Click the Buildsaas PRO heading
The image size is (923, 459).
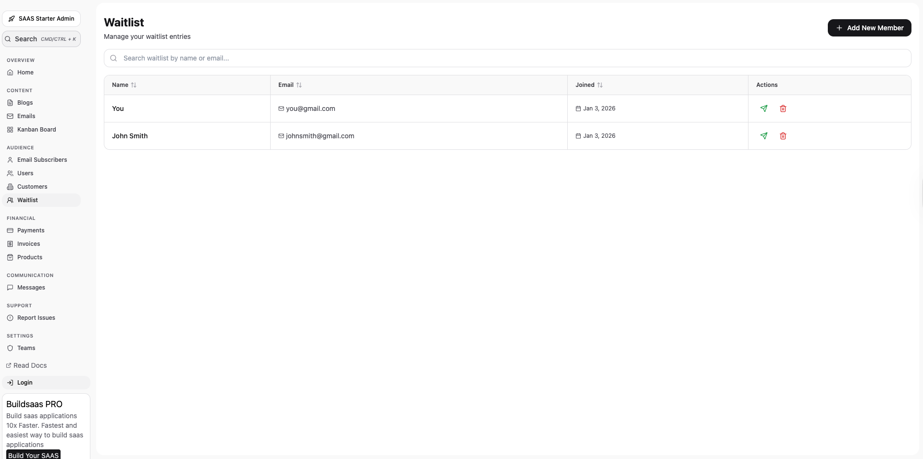click(35, 404)
